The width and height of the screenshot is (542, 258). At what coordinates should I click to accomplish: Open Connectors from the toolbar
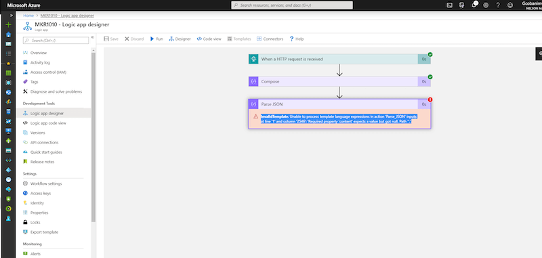pos(270,39)
